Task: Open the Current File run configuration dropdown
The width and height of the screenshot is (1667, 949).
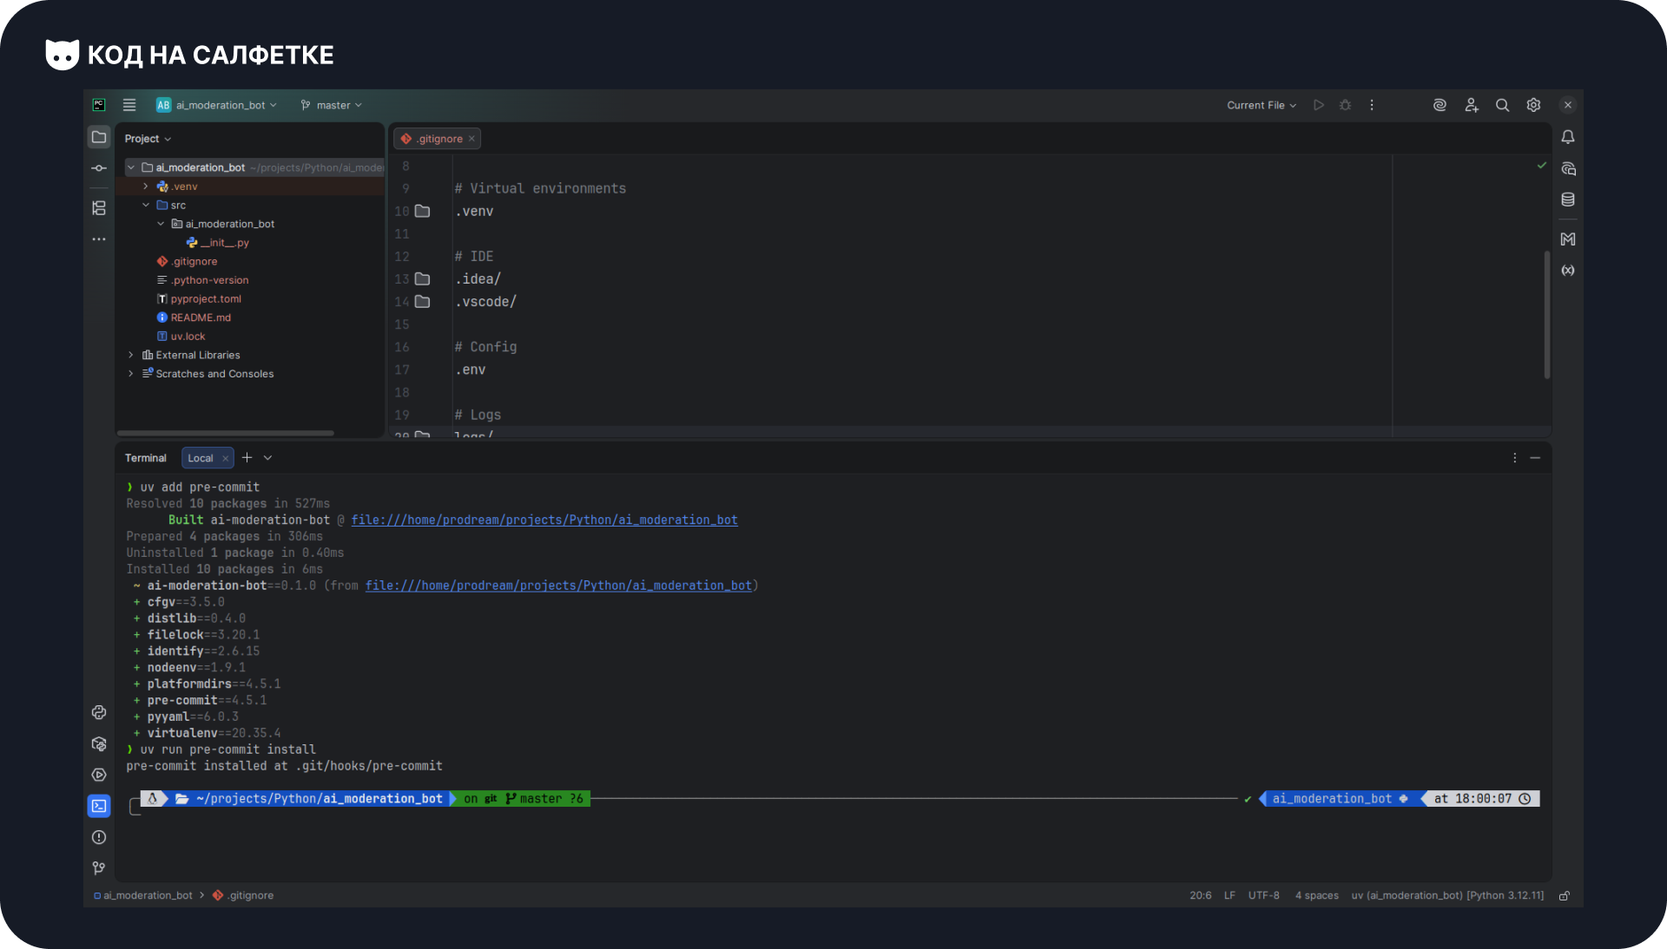Action: coord(1261,105)
